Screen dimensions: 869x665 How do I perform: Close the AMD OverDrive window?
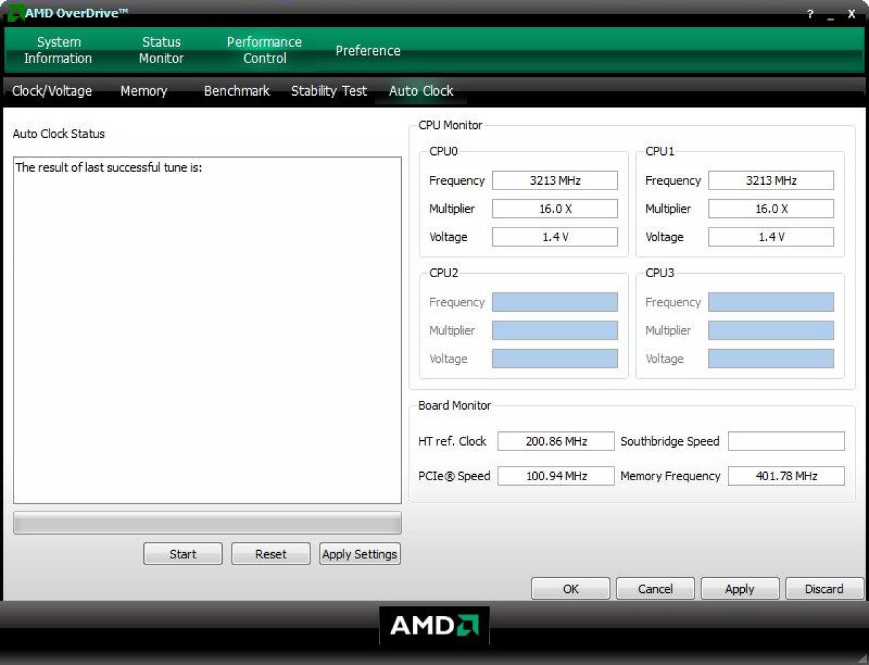pyautogui.click(x=851, y=14)
